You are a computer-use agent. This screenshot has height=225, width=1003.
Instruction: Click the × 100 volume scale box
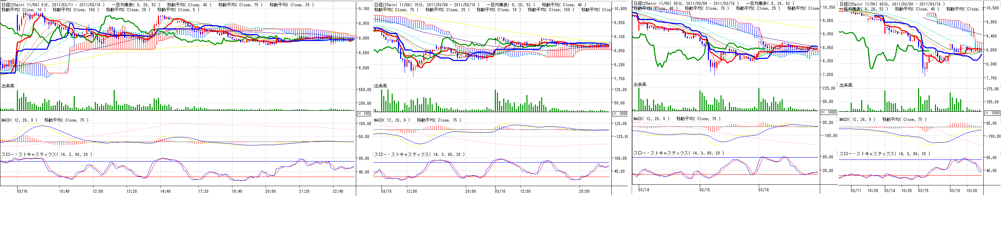click(x=364, y=114)
